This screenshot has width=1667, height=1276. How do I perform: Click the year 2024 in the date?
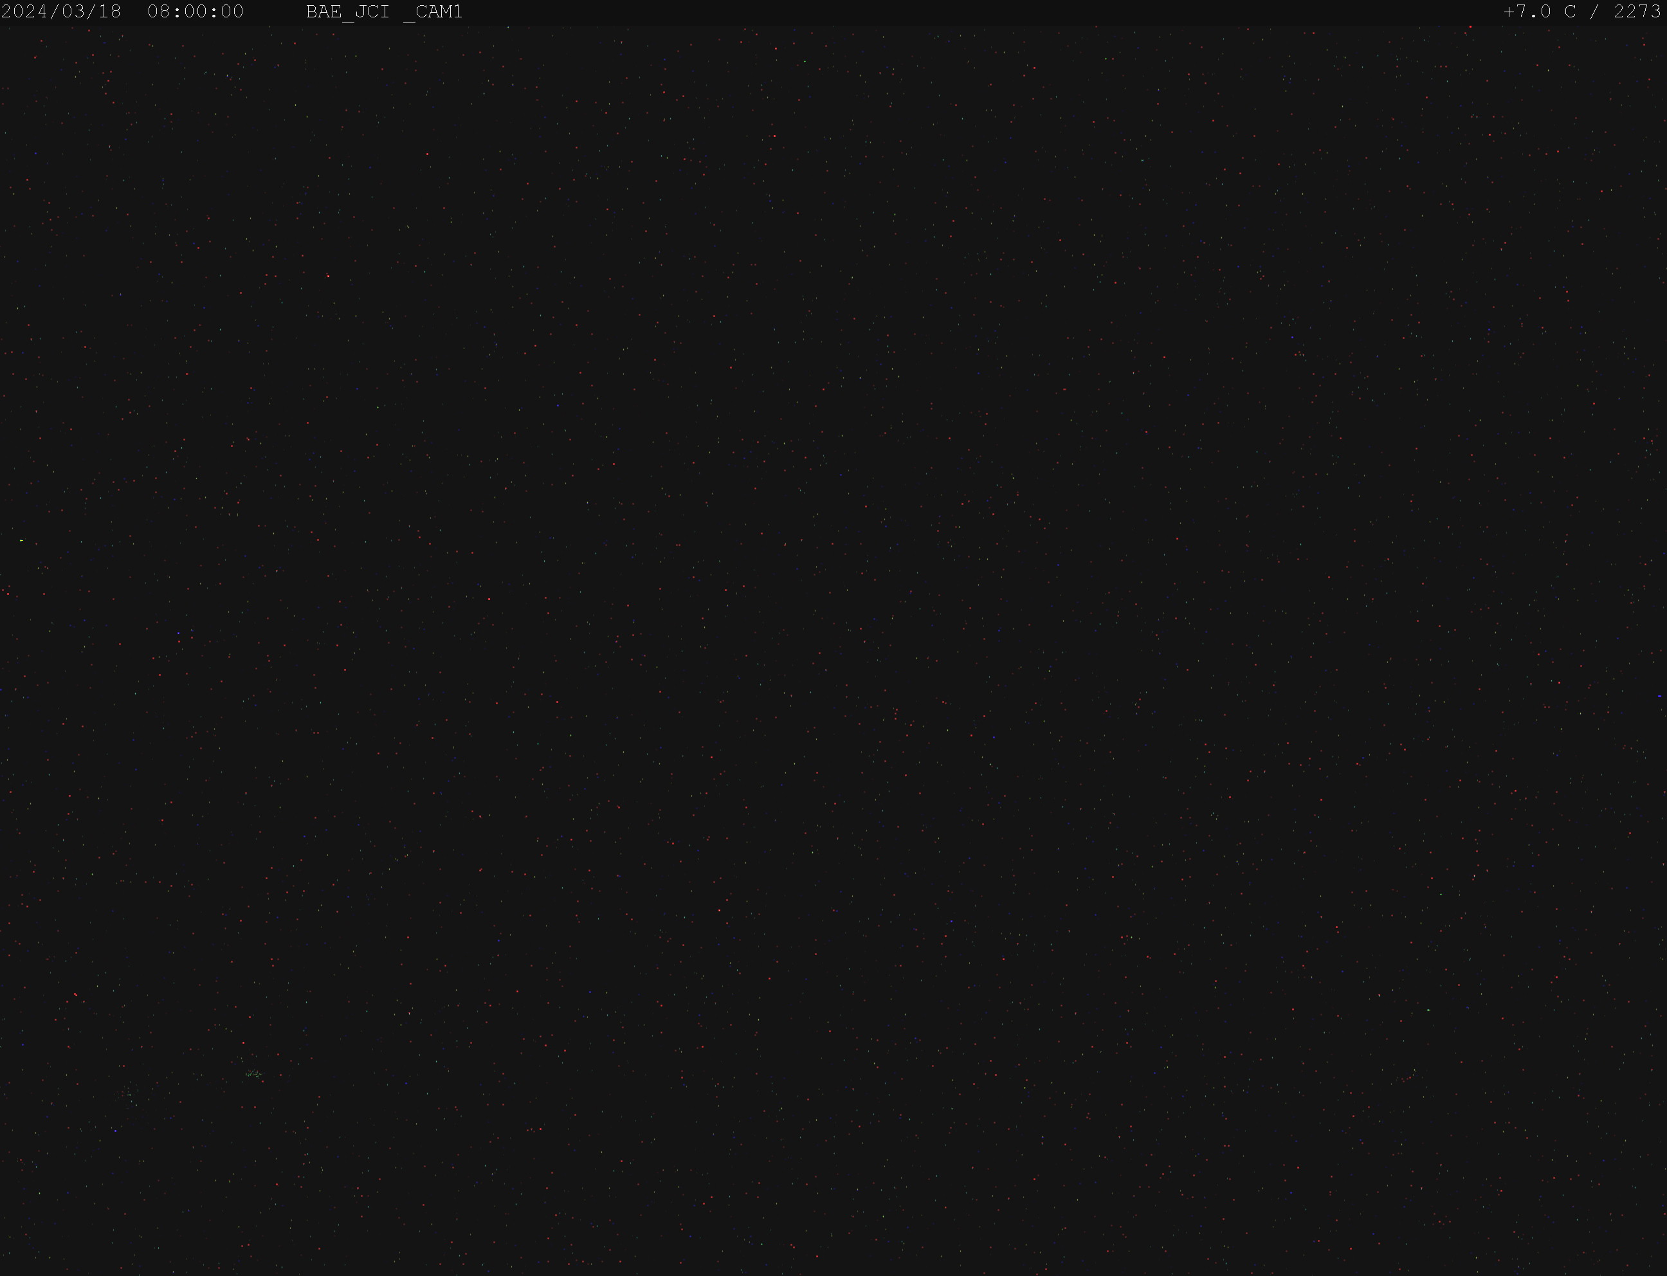pos(25,12)
